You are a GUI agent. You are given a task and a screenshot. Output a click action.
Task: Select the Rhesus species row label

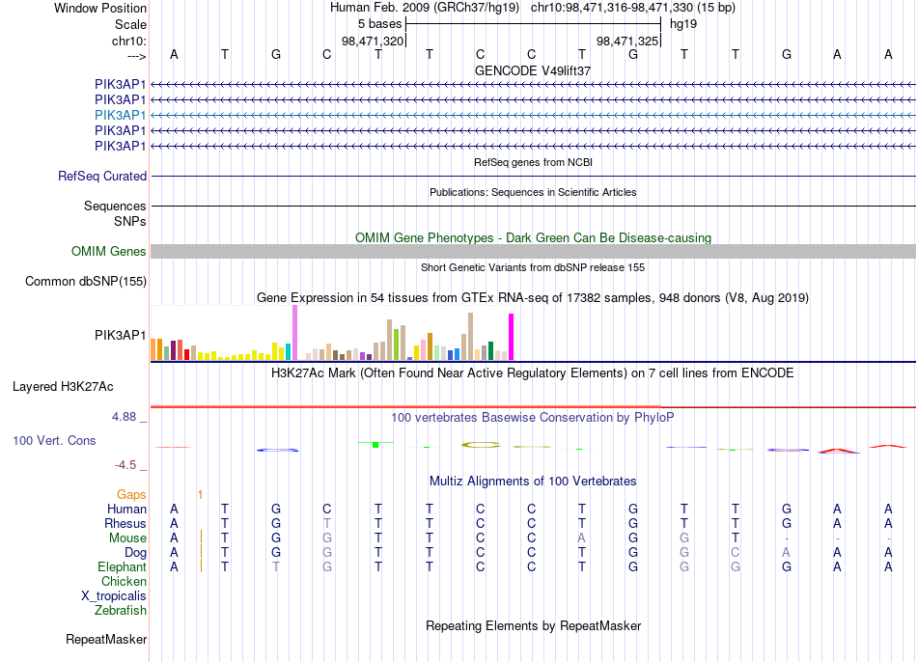125,523
